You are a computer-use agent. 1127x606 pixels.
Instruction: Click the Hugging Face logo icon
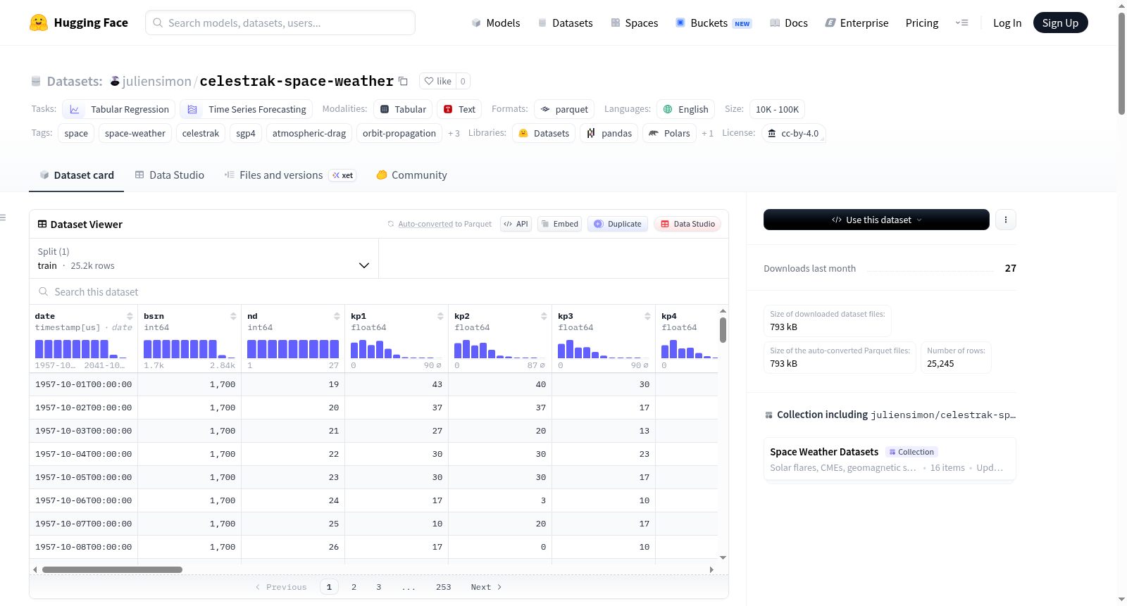39,23
